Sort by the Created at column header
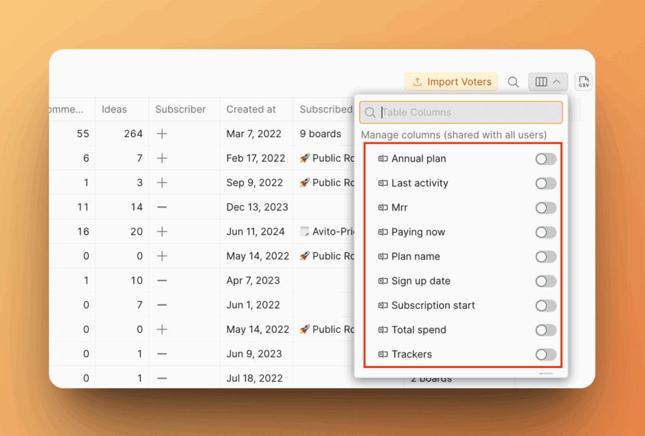 point(251,109)
